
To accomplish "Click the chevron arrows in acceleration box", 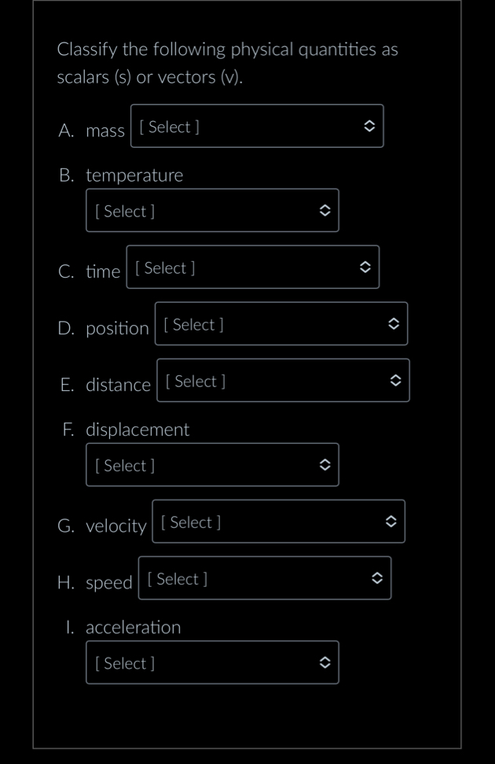I will (x=324, y=663).
